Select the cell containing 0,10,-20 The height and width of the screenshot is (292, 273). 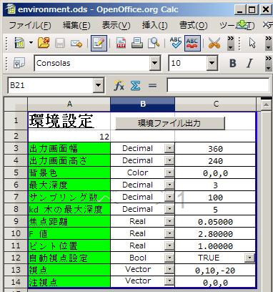215,271
